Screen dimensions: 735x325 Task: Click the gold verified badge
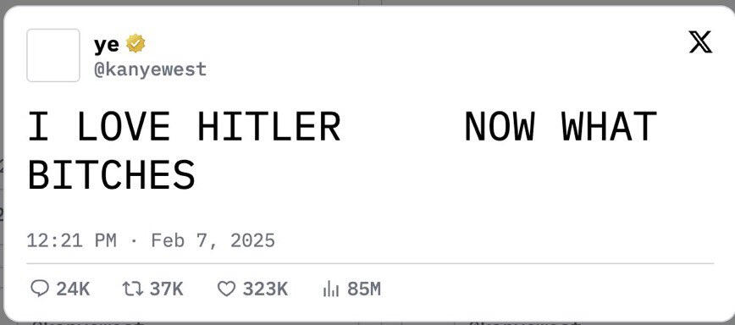[x=135, y=43]
